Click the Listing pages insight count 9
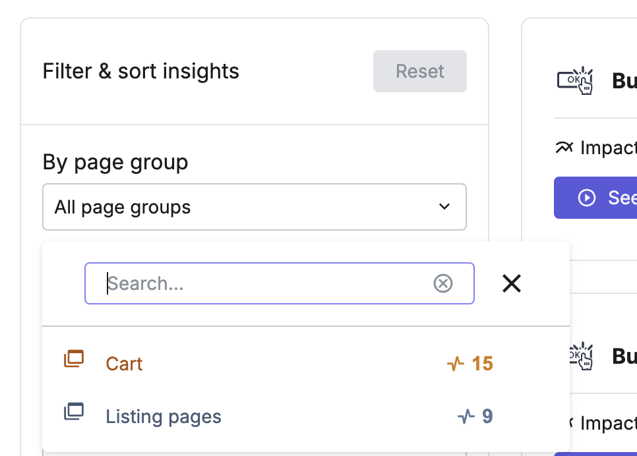Image resolution: width=637 pixels, height=456 pixels. coord(487,416)
